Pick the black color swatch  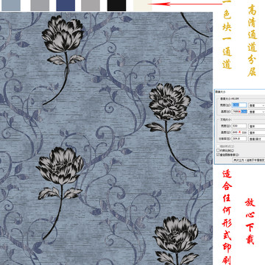click(x=116, y=5)
